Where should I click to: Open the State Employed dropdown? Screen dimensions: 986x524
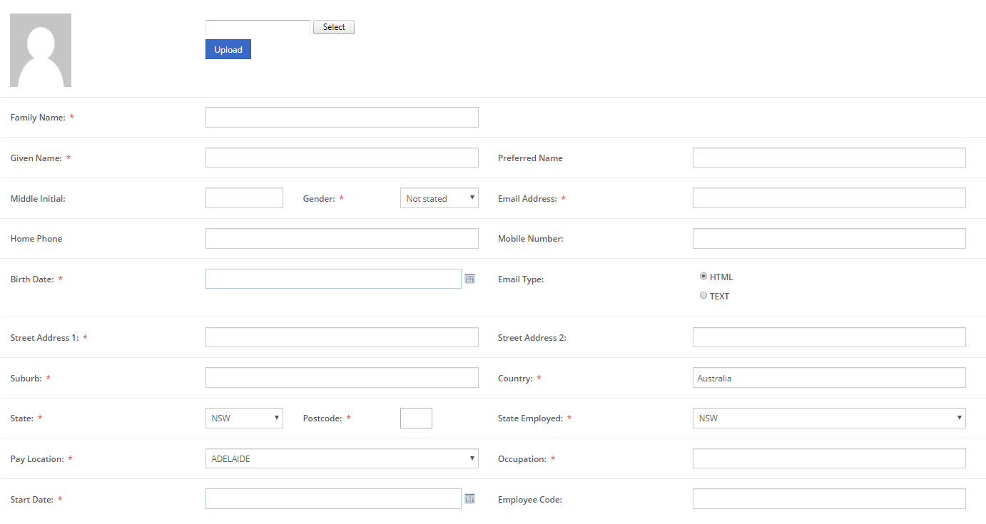point(829,418)
